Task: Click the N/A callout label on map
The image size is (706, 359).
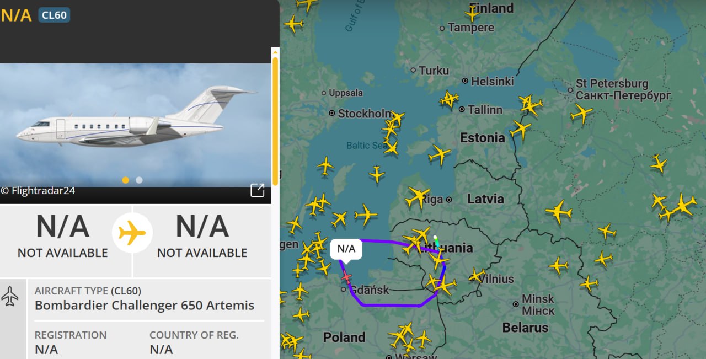Action: (x=346, y=248)
